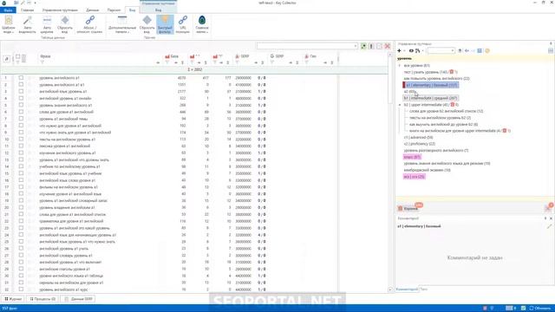Open the Processes tab at bottom

click(x=42, y=299)
